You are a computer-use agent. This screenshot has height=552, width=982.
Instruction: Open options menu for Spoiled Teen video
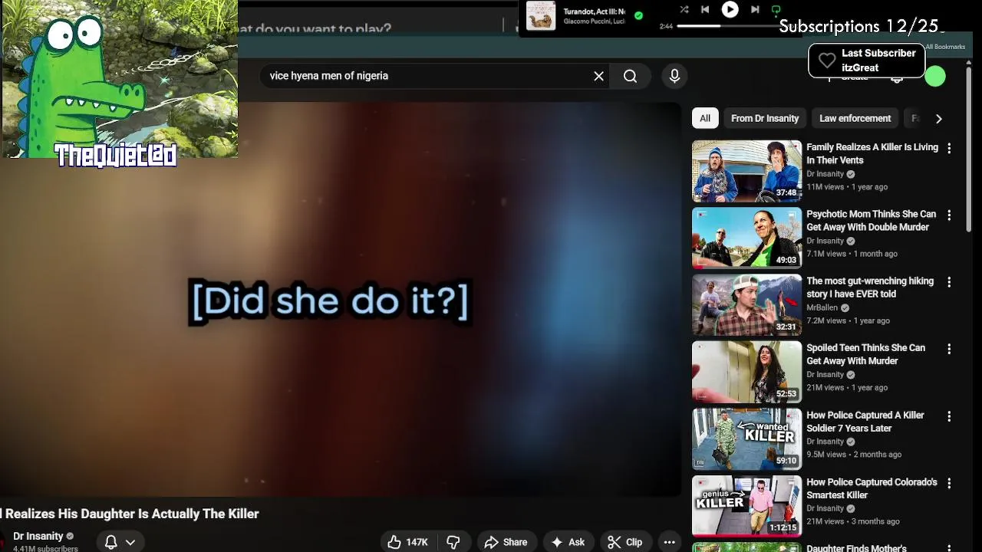[x=949, y=349]
